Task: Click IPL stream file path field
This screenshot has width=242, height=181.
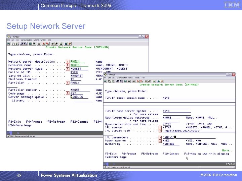Action: pos(199,131)
